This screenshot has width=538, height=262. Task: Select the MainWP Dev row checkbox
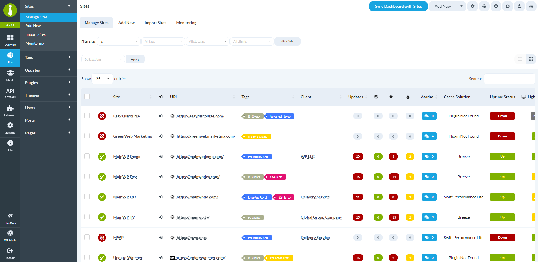[x=87, y=176]
